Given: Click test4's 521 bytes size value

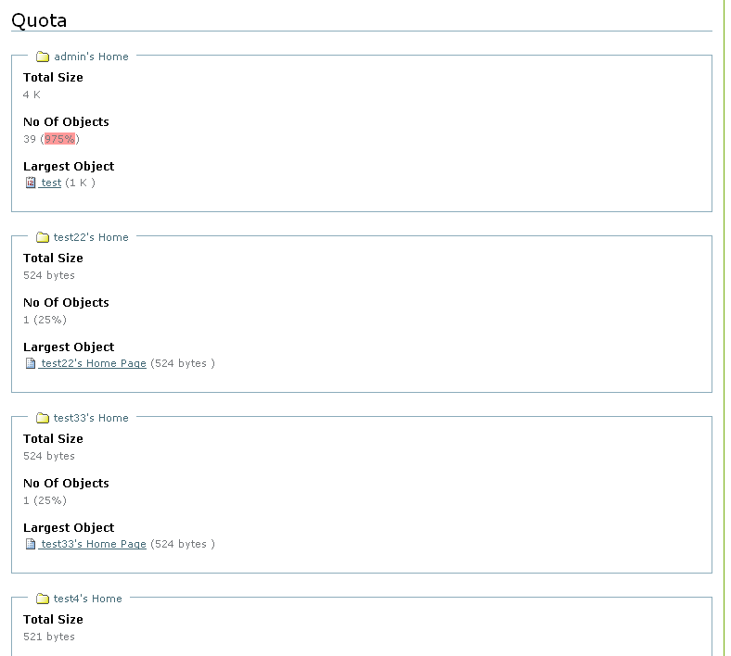Looking at the screenshot, I should [49, 637].
